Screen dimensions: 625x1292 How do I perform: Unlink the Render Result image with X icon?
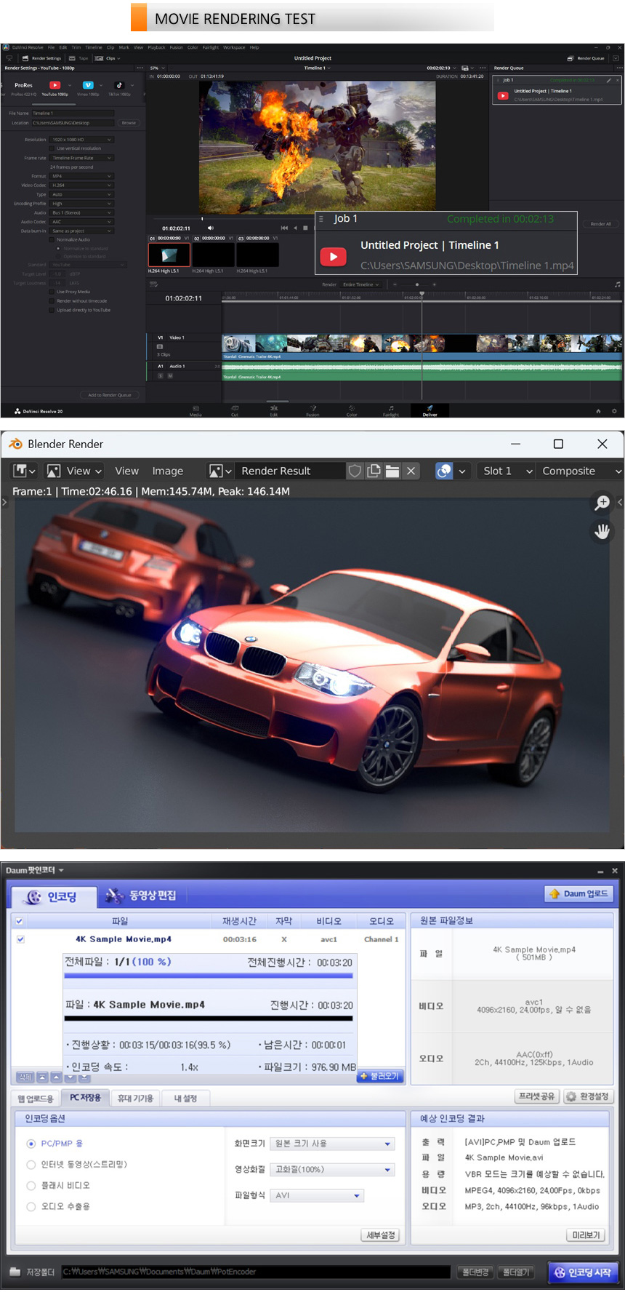[x=411, y=471]
